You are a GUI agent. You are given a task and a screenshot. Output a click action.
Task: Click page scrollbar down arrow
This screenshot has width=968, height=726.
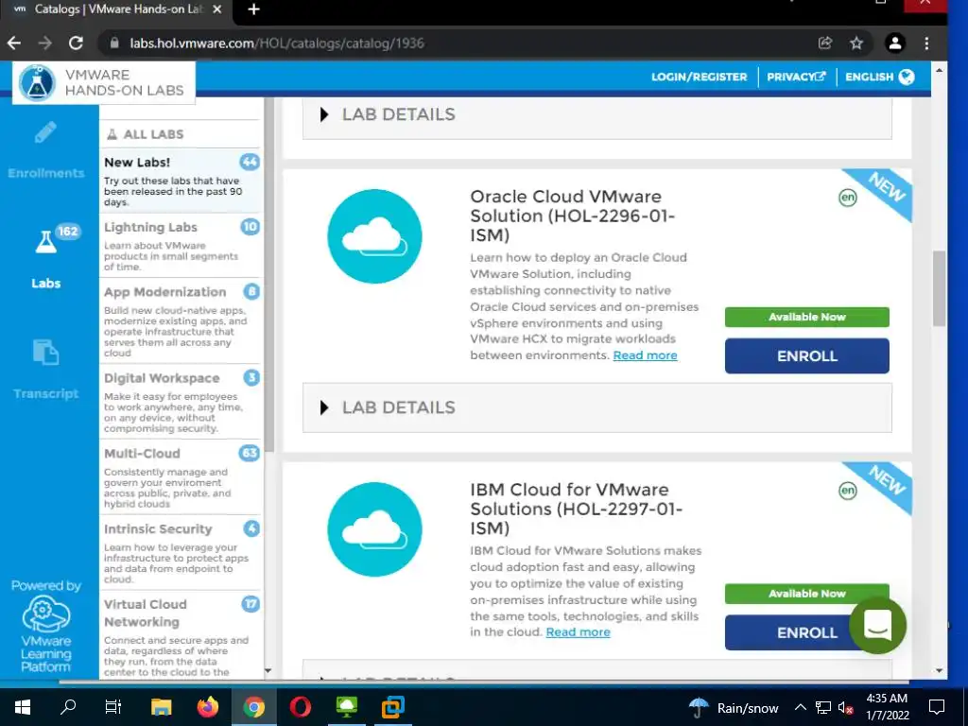pos(939,671)
